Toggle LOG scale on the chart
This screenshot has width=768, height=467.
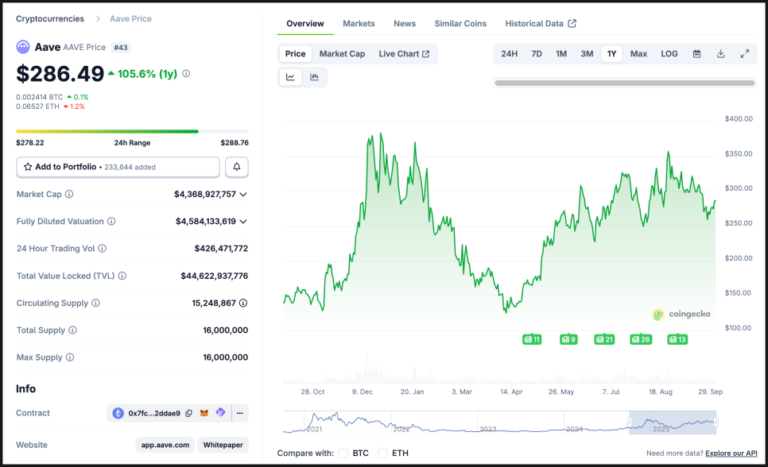[669, 54]
